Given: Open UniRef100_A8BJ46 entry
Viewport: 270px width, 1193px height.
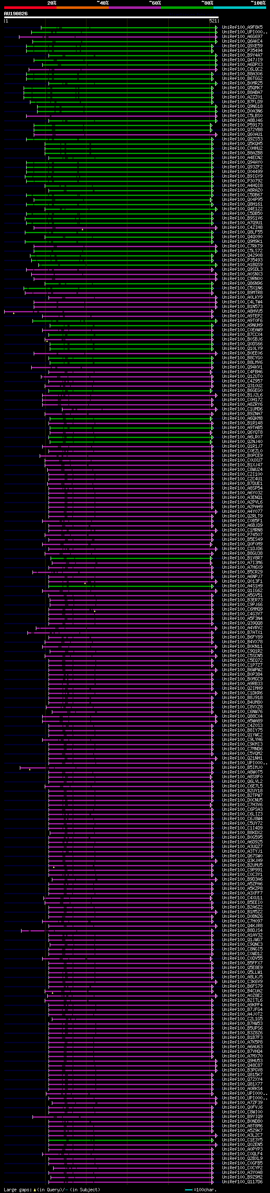Looking at the screenshot, I should [242, 121].
